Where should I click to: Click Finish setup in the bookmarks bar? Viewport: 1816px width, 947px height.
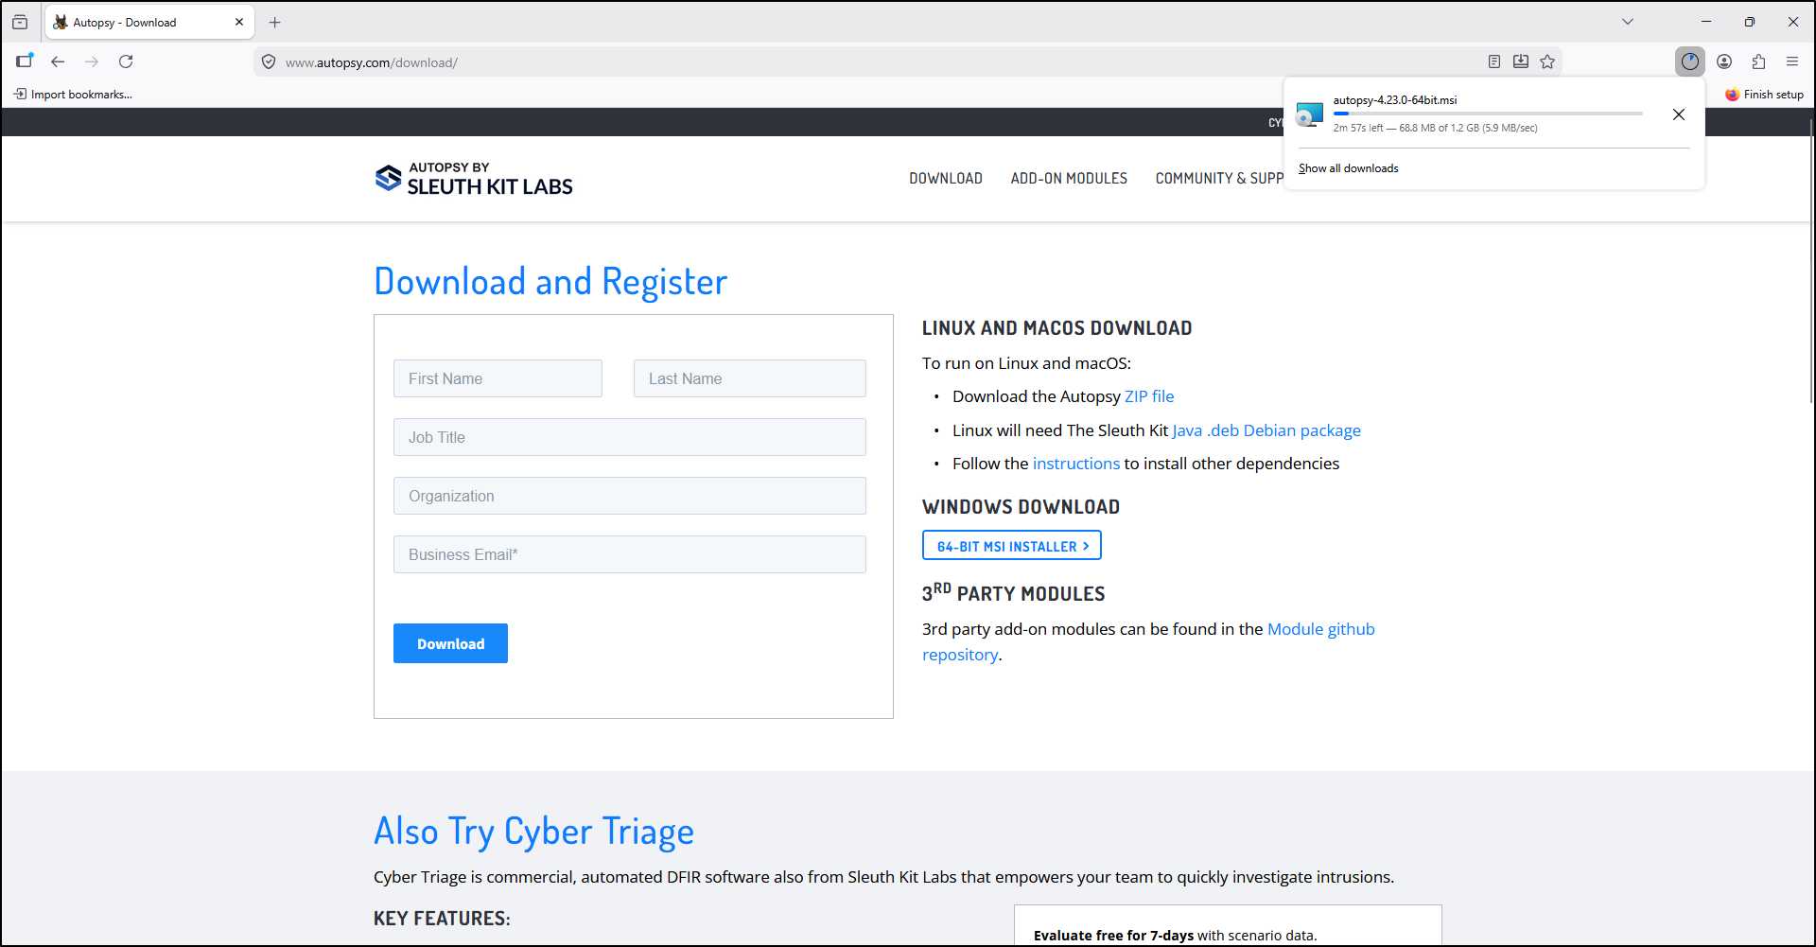(1765, 95)
